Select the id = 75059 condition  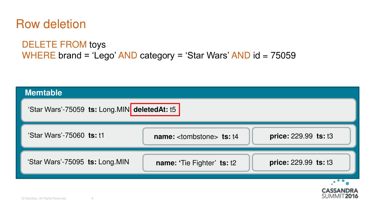274,55
